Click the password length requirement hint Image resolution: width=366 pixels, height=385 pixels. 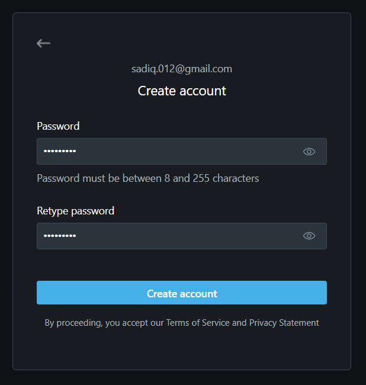pos(147,178)
